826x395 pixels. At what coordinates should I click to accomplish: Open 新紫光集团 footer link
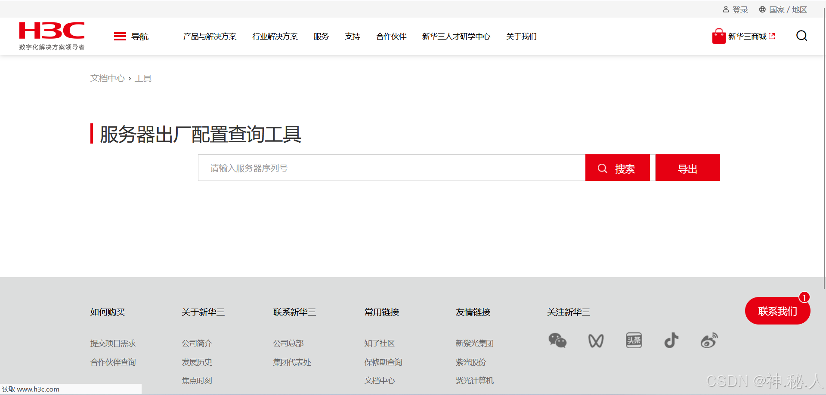[475, 343]
